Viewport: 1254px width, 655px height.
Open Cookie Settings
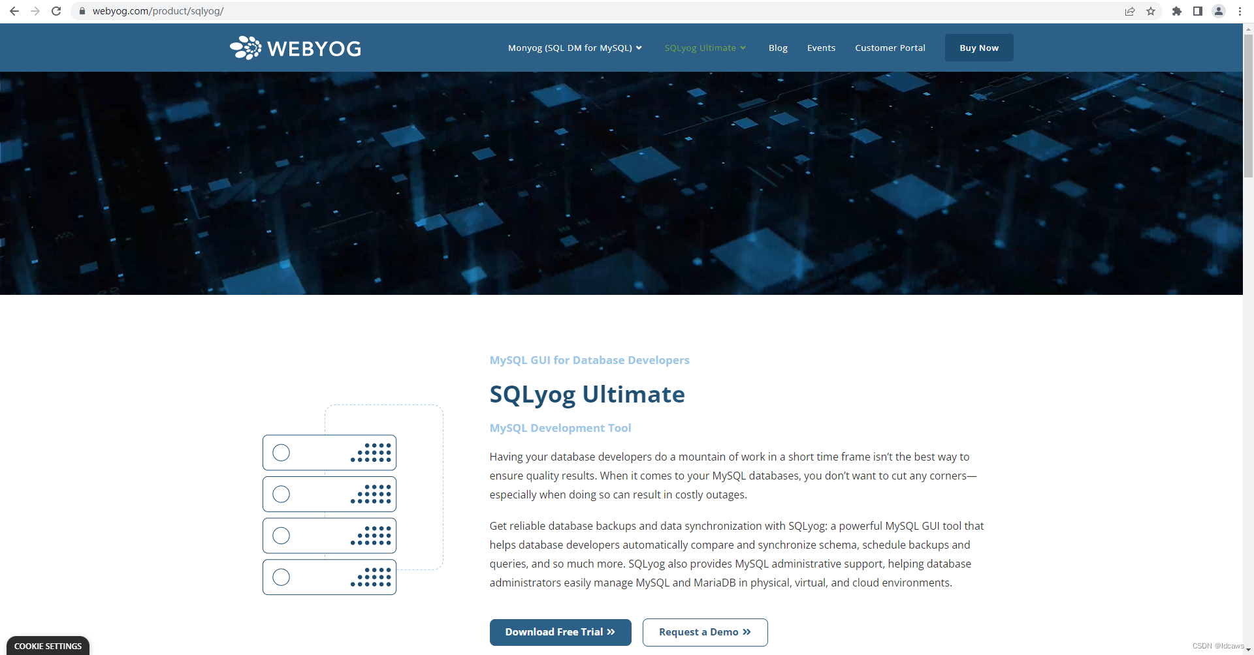[x=48, y=646]
